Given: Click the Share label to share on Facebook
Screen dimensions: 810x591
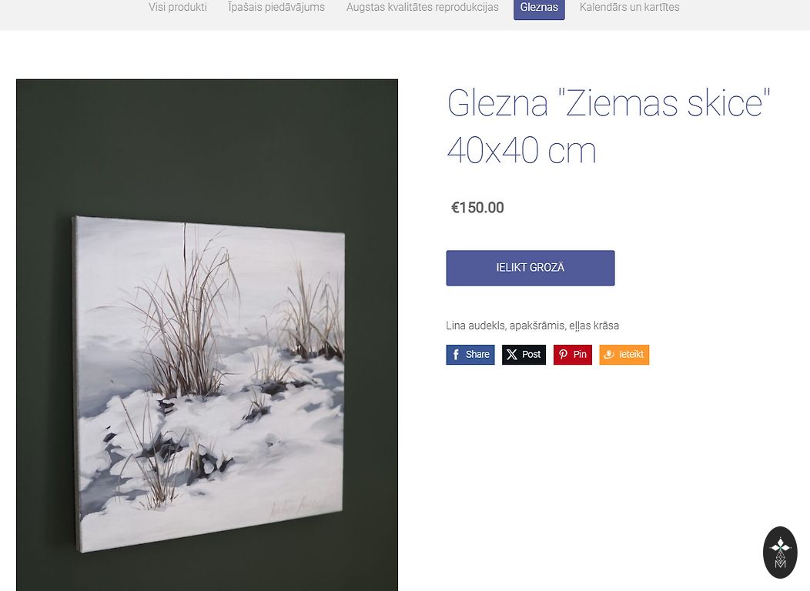Looking at the screenshot, I should (477, 355).
